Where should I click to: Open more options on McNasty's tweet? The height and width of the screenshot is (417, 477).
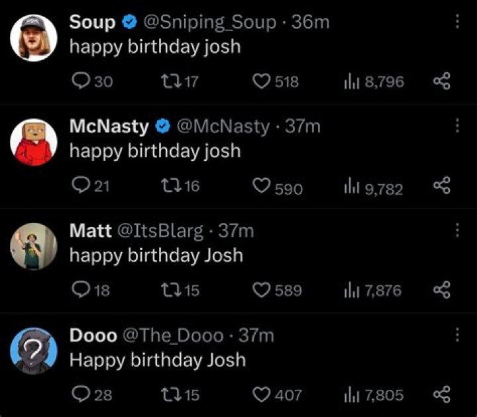point(456,126)
